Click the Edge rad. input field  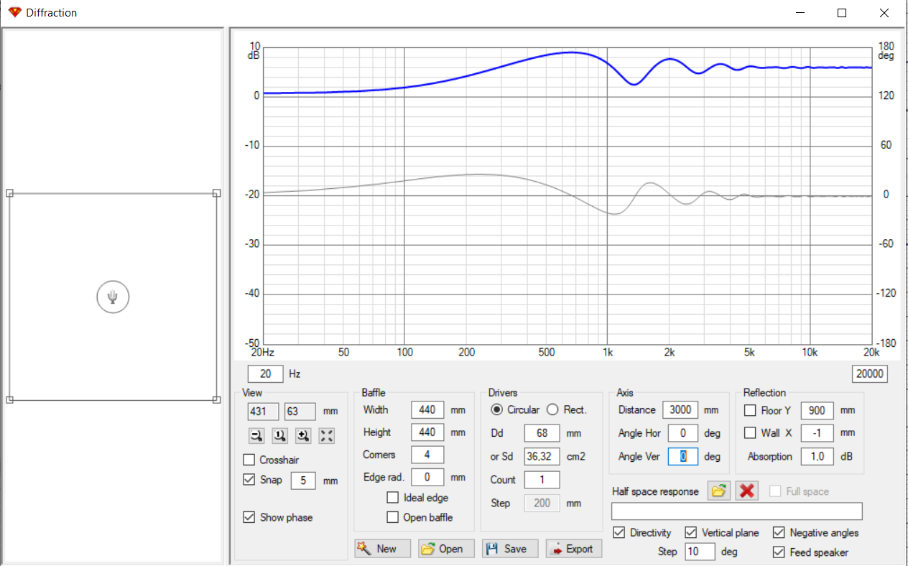click(427, 477)
